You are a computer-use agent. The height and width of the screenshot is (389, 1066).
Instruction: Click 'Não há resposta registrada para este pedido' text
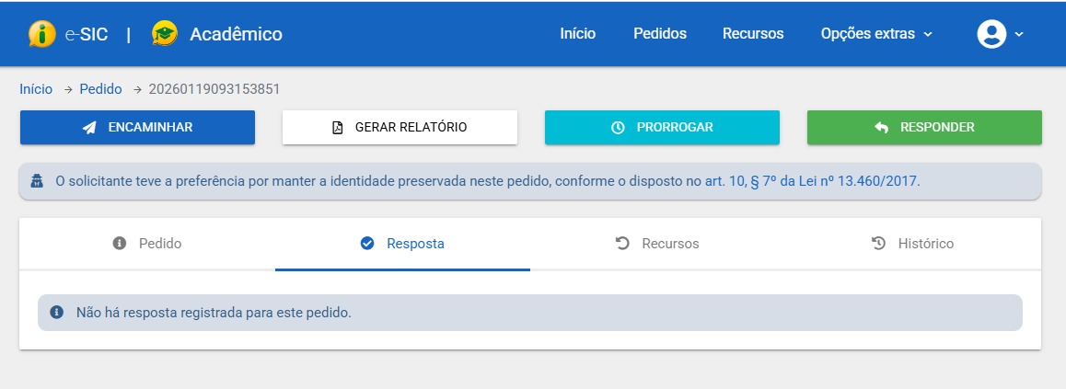(x=214, y=313)
